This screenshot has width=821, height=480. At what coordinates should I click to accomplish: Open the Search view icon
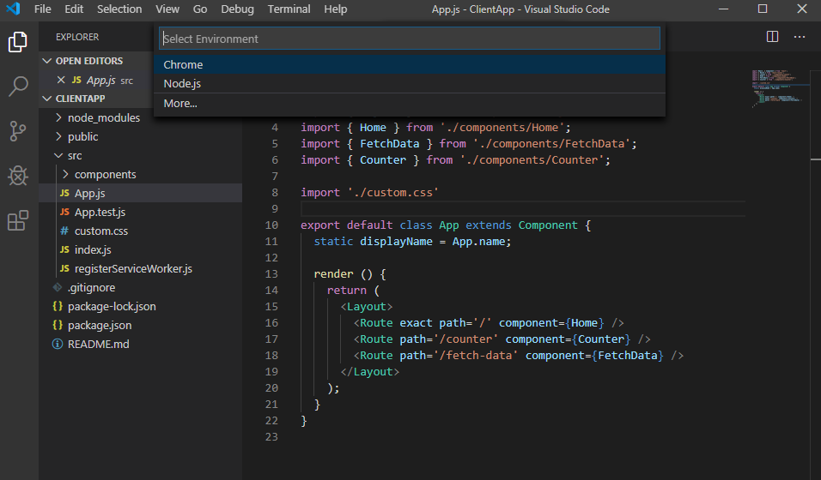pos(18,87)
